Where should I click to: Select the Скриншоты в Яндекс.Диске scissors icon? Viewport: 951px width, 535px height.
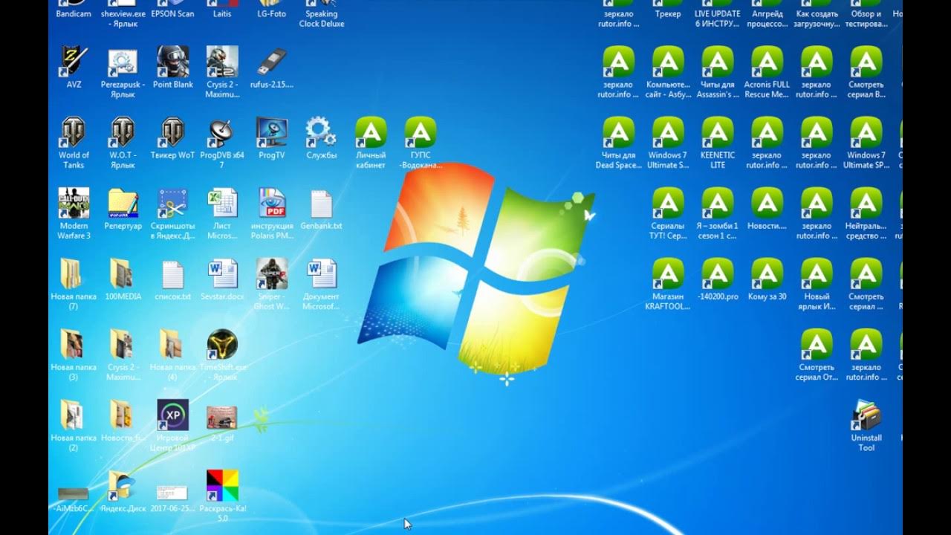tap(172, 203)
